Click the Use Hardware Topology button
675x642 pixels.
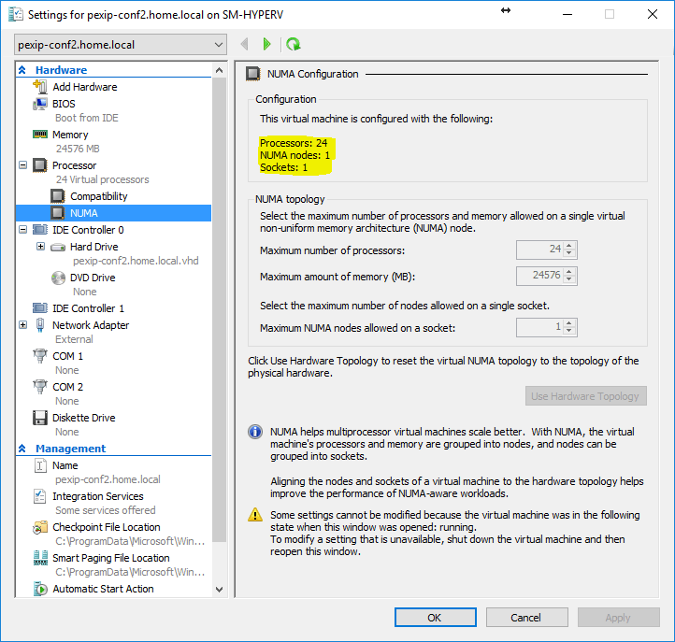click(x=585, y=396)
